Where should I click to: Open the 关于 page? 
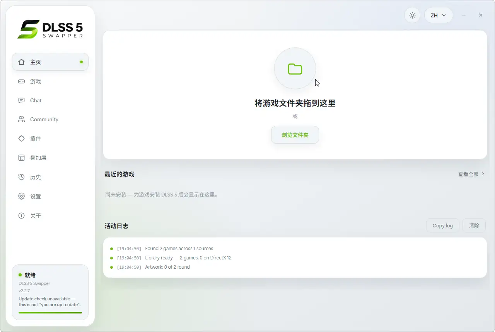50,215
